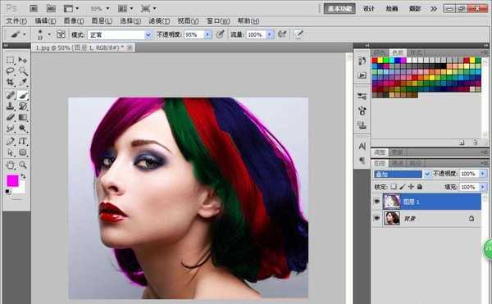Select the Type tool
Image resolution: width=492 pixels, height=304 pixels.
click(x=23, y=141)
